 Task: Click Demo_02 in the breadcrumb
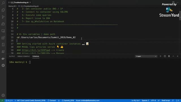click(12, 6)
